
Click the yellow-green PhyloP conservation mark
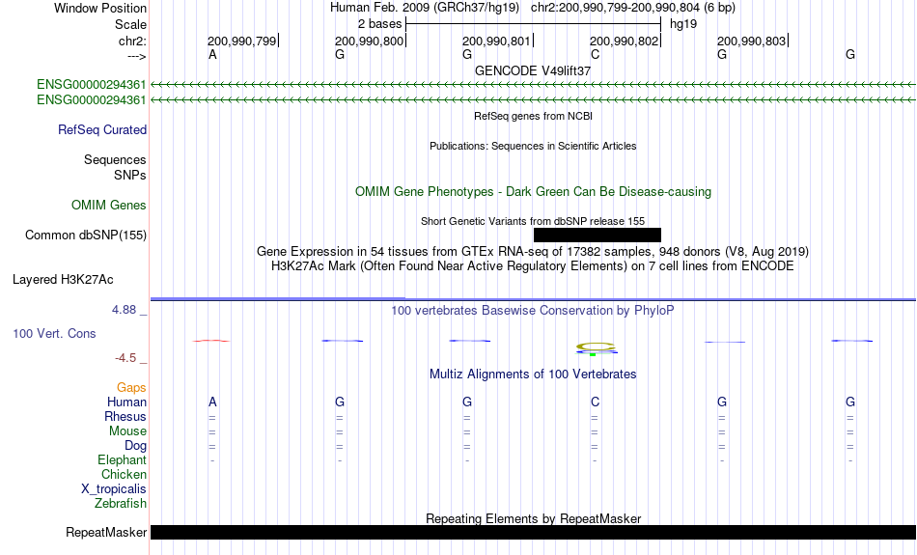tap(596, 348)
